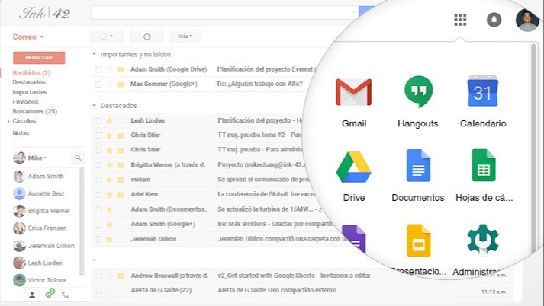Click the Google apps grid icon
The height and width of the screenshot is (306, 544).
click(460, 20)
